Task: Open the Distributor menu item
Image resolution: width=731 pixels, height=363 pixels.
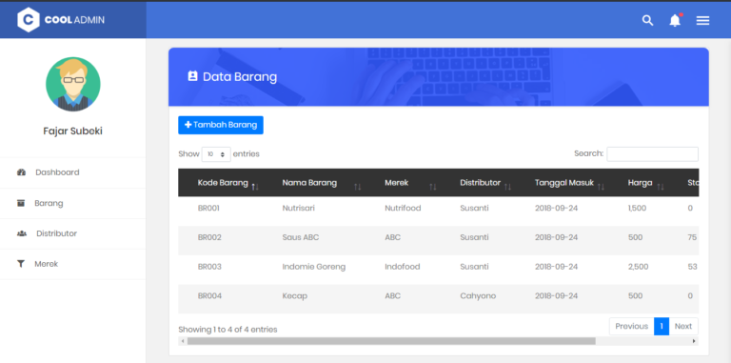Action: point(72,233)
